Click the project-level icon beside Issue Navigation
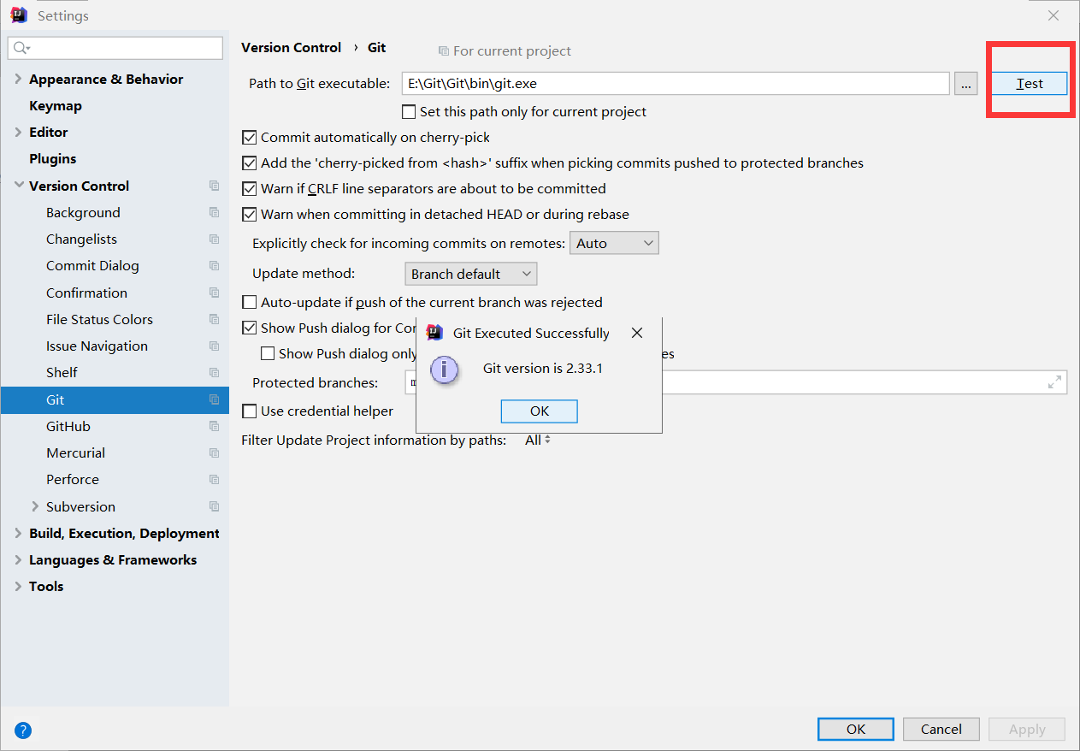This screenshot has height=751, width=1080. 214,346
